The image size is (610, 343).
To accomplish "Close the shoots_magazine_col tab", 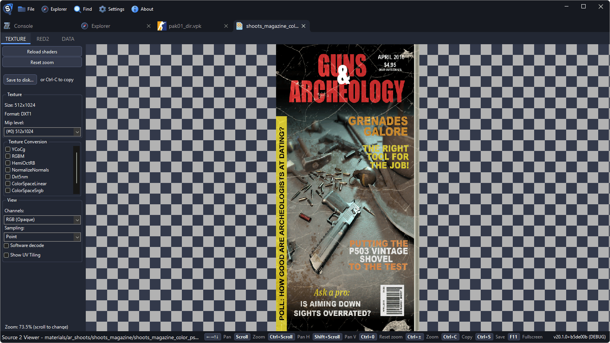I will pos(303,26).
